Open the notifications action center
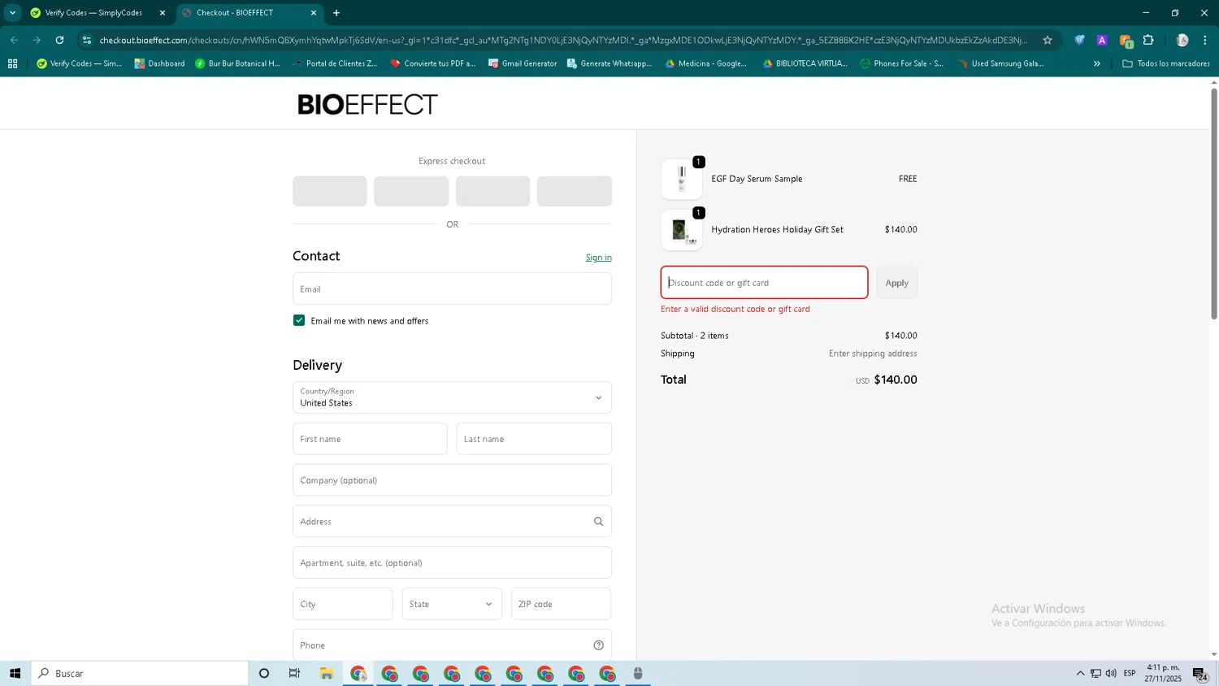Viewport: 1219px width, 686px height. point(1199,673)
